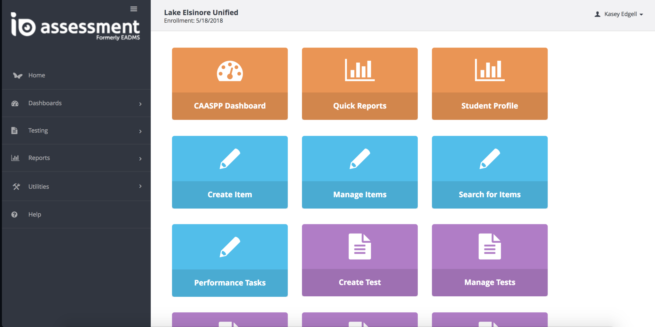655x327 pixels.
Task: Expand the Utilities submenu arrow
Action: 140,186
